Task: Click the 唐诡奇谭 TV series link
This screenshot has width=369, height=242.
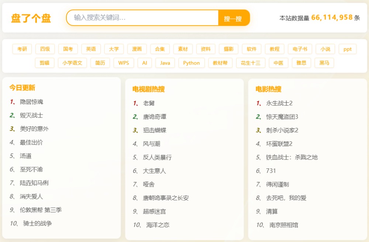Action: [x=155, y=117]
